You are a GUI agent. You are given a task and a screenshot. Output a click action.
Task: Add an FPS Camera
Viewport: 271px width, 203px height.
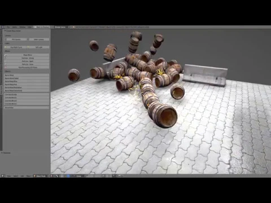16,39
